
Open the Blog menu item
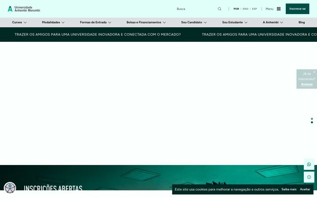click(302, 22)
